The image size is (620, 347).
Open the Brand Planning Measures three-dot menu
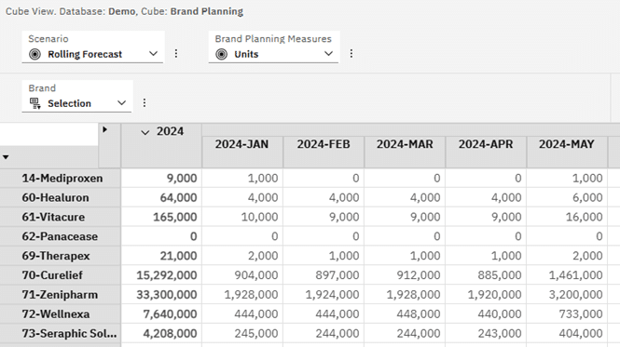[351, 54]
